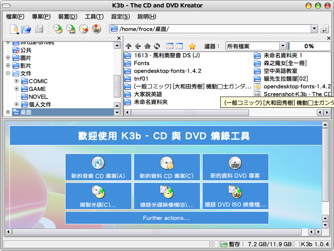Open the 說明(H) menu
This screenshot has width=334, height=251.
(x=147, y=16)
